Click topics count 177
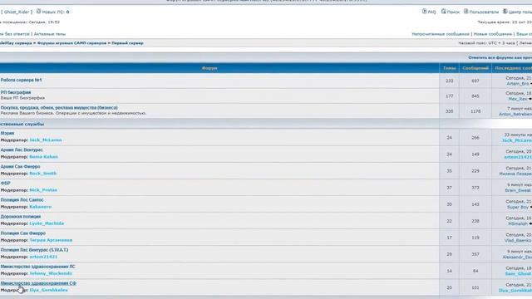The image size is (532, 299). coord(449,96)
